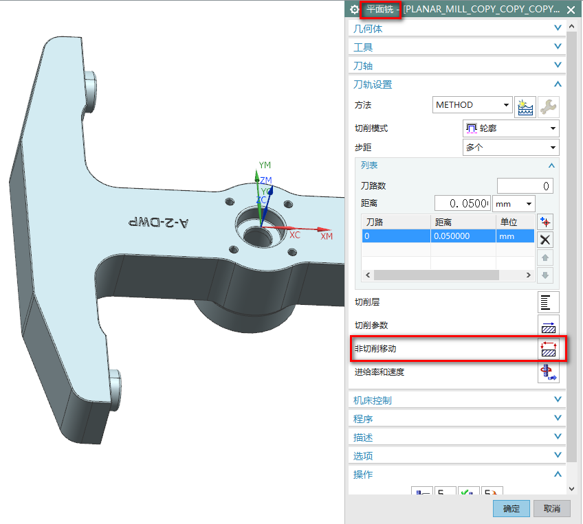583x524 pixels.
Task: Click the 取消 button
Action: point(552,509)
